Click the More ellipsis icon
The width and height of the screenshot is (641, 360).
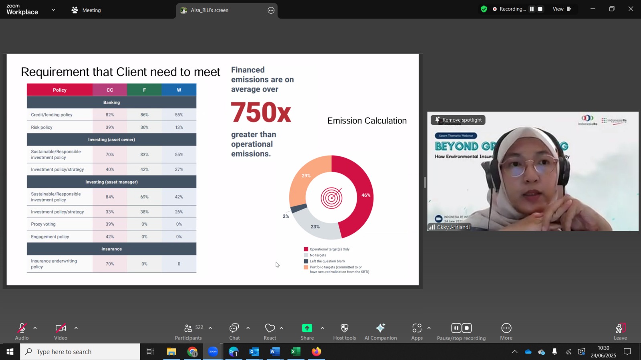506,328
